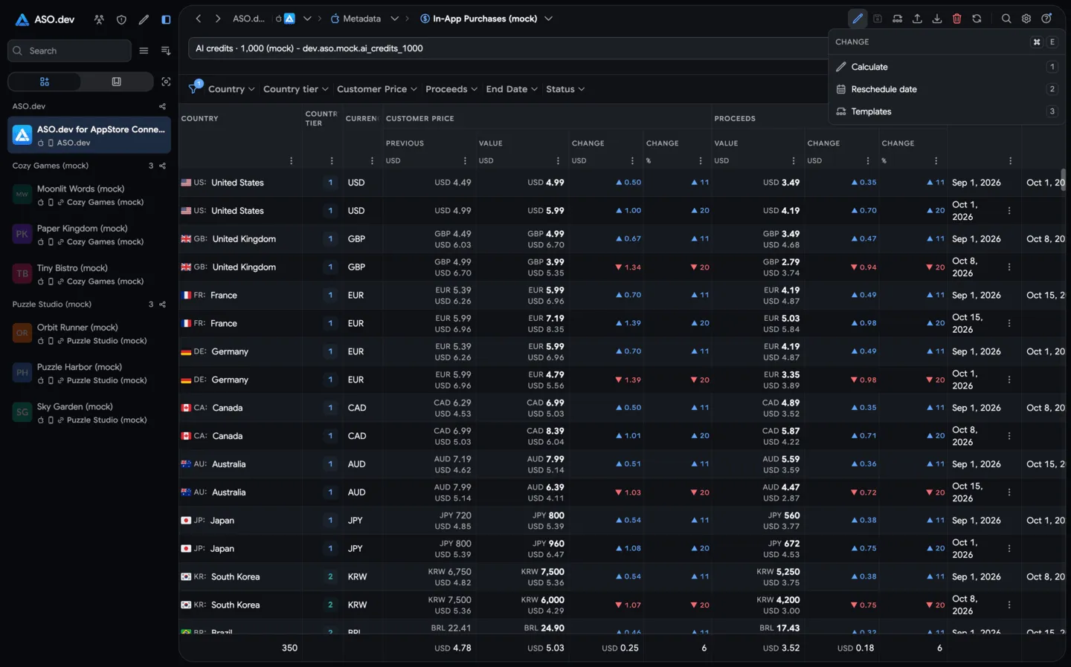Click the sort order icon beside sidebar search
The height and width of the screenshot is (667, 1071).
(x=166, y=51)
